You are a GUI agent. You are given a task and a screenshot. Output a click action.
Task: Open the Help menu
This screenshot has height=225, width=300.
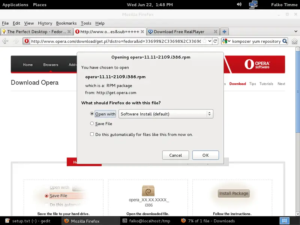(x=100, y=23)
